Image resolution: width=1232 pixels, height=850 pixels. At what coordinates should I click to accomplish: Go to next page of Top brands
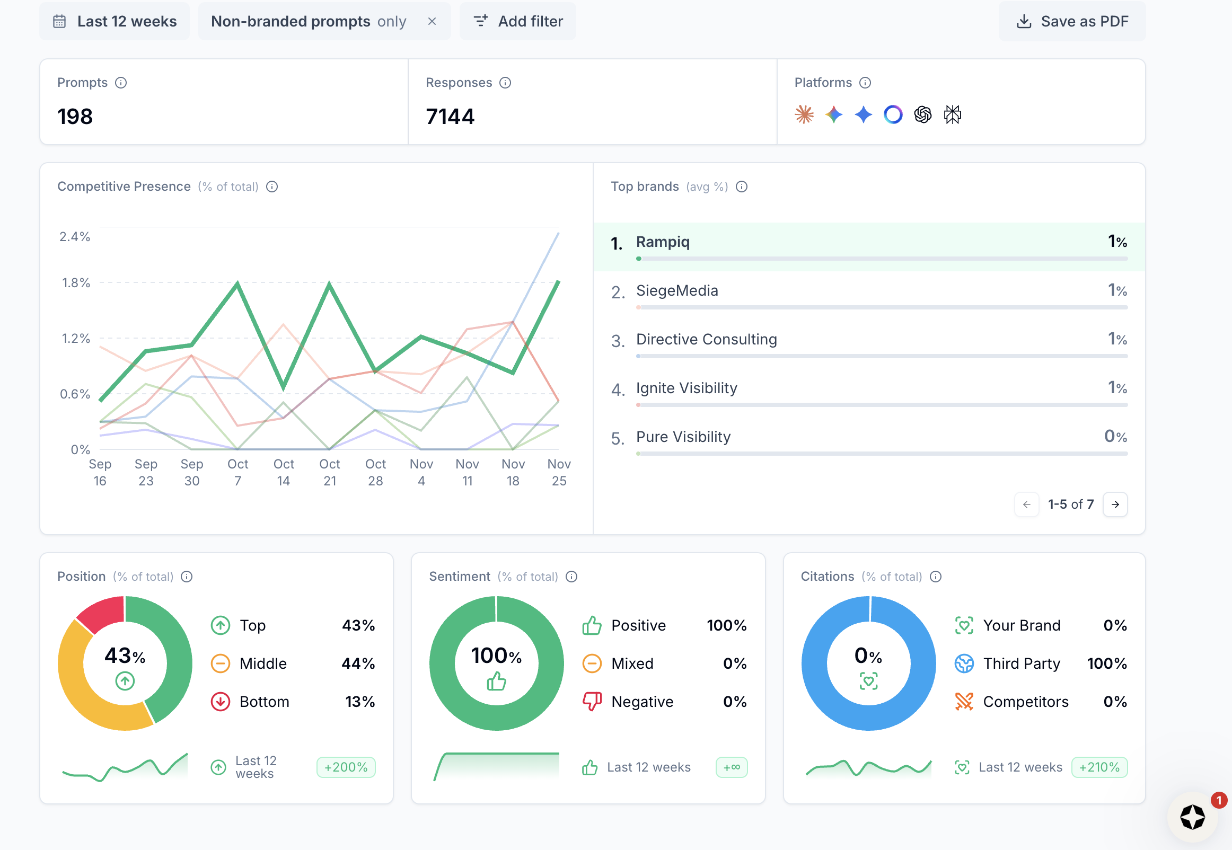point(1115,504)
